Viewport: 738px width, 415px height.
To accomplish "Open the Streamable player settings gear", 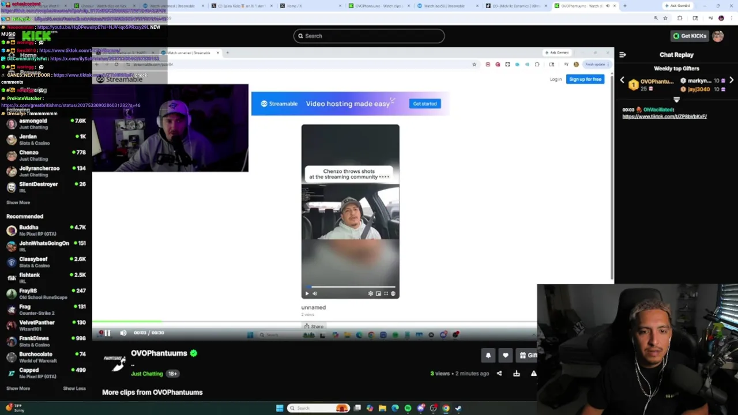I will [x=370, y=293].
